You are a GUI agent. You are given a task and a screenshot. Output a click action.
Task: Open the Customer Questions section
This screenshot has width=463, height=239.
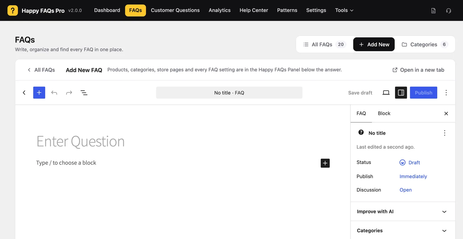click(175, 10)
